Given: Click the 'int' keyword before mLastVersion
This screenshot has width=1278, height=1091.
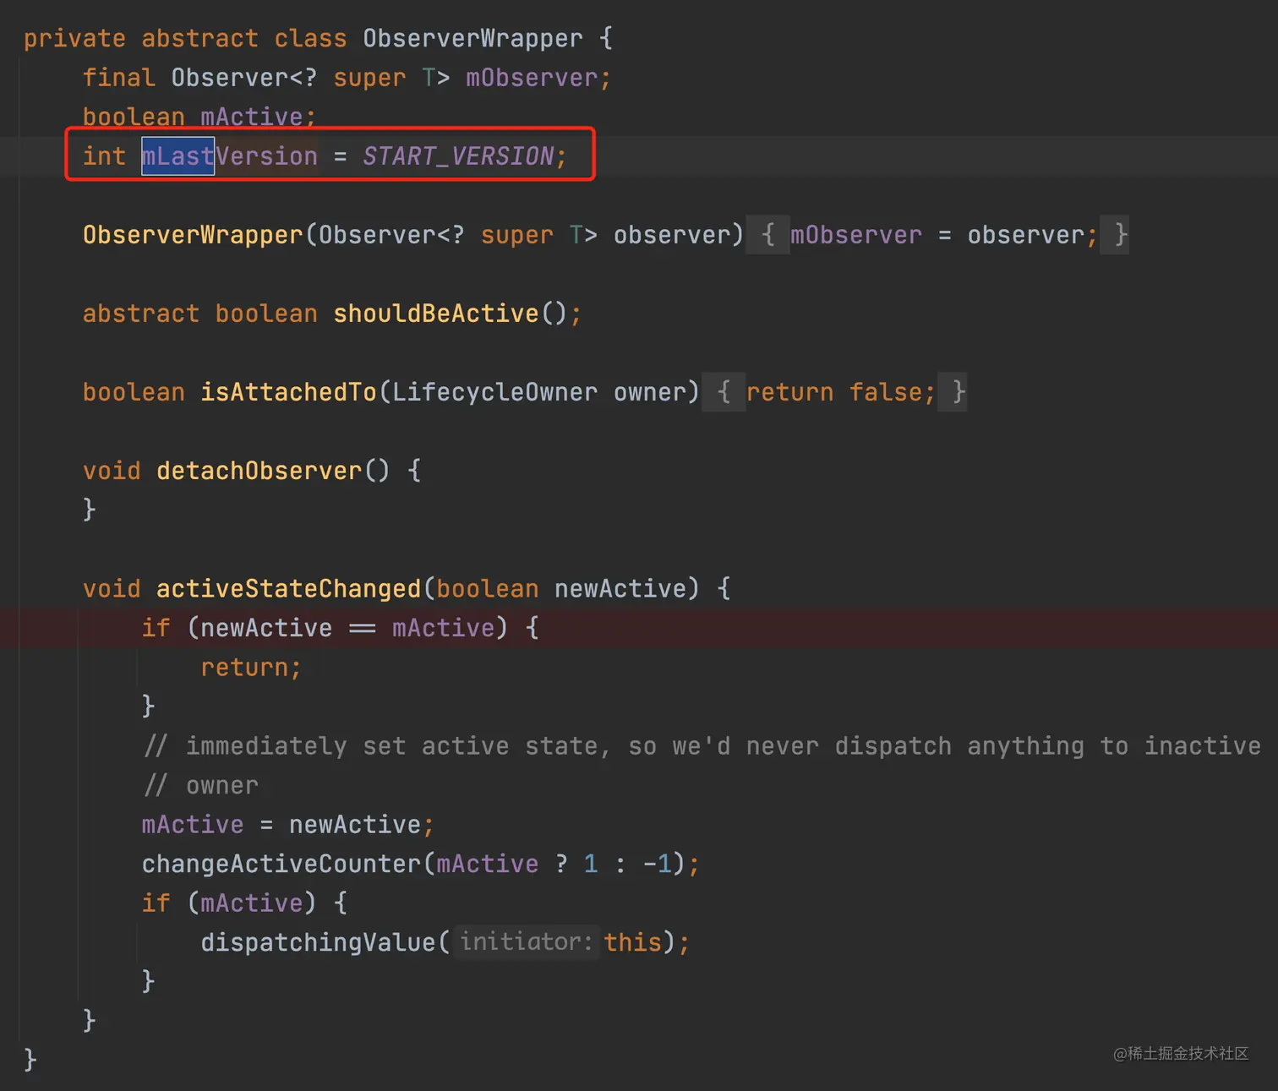Looking at the screenshot, I should point(104,156).
